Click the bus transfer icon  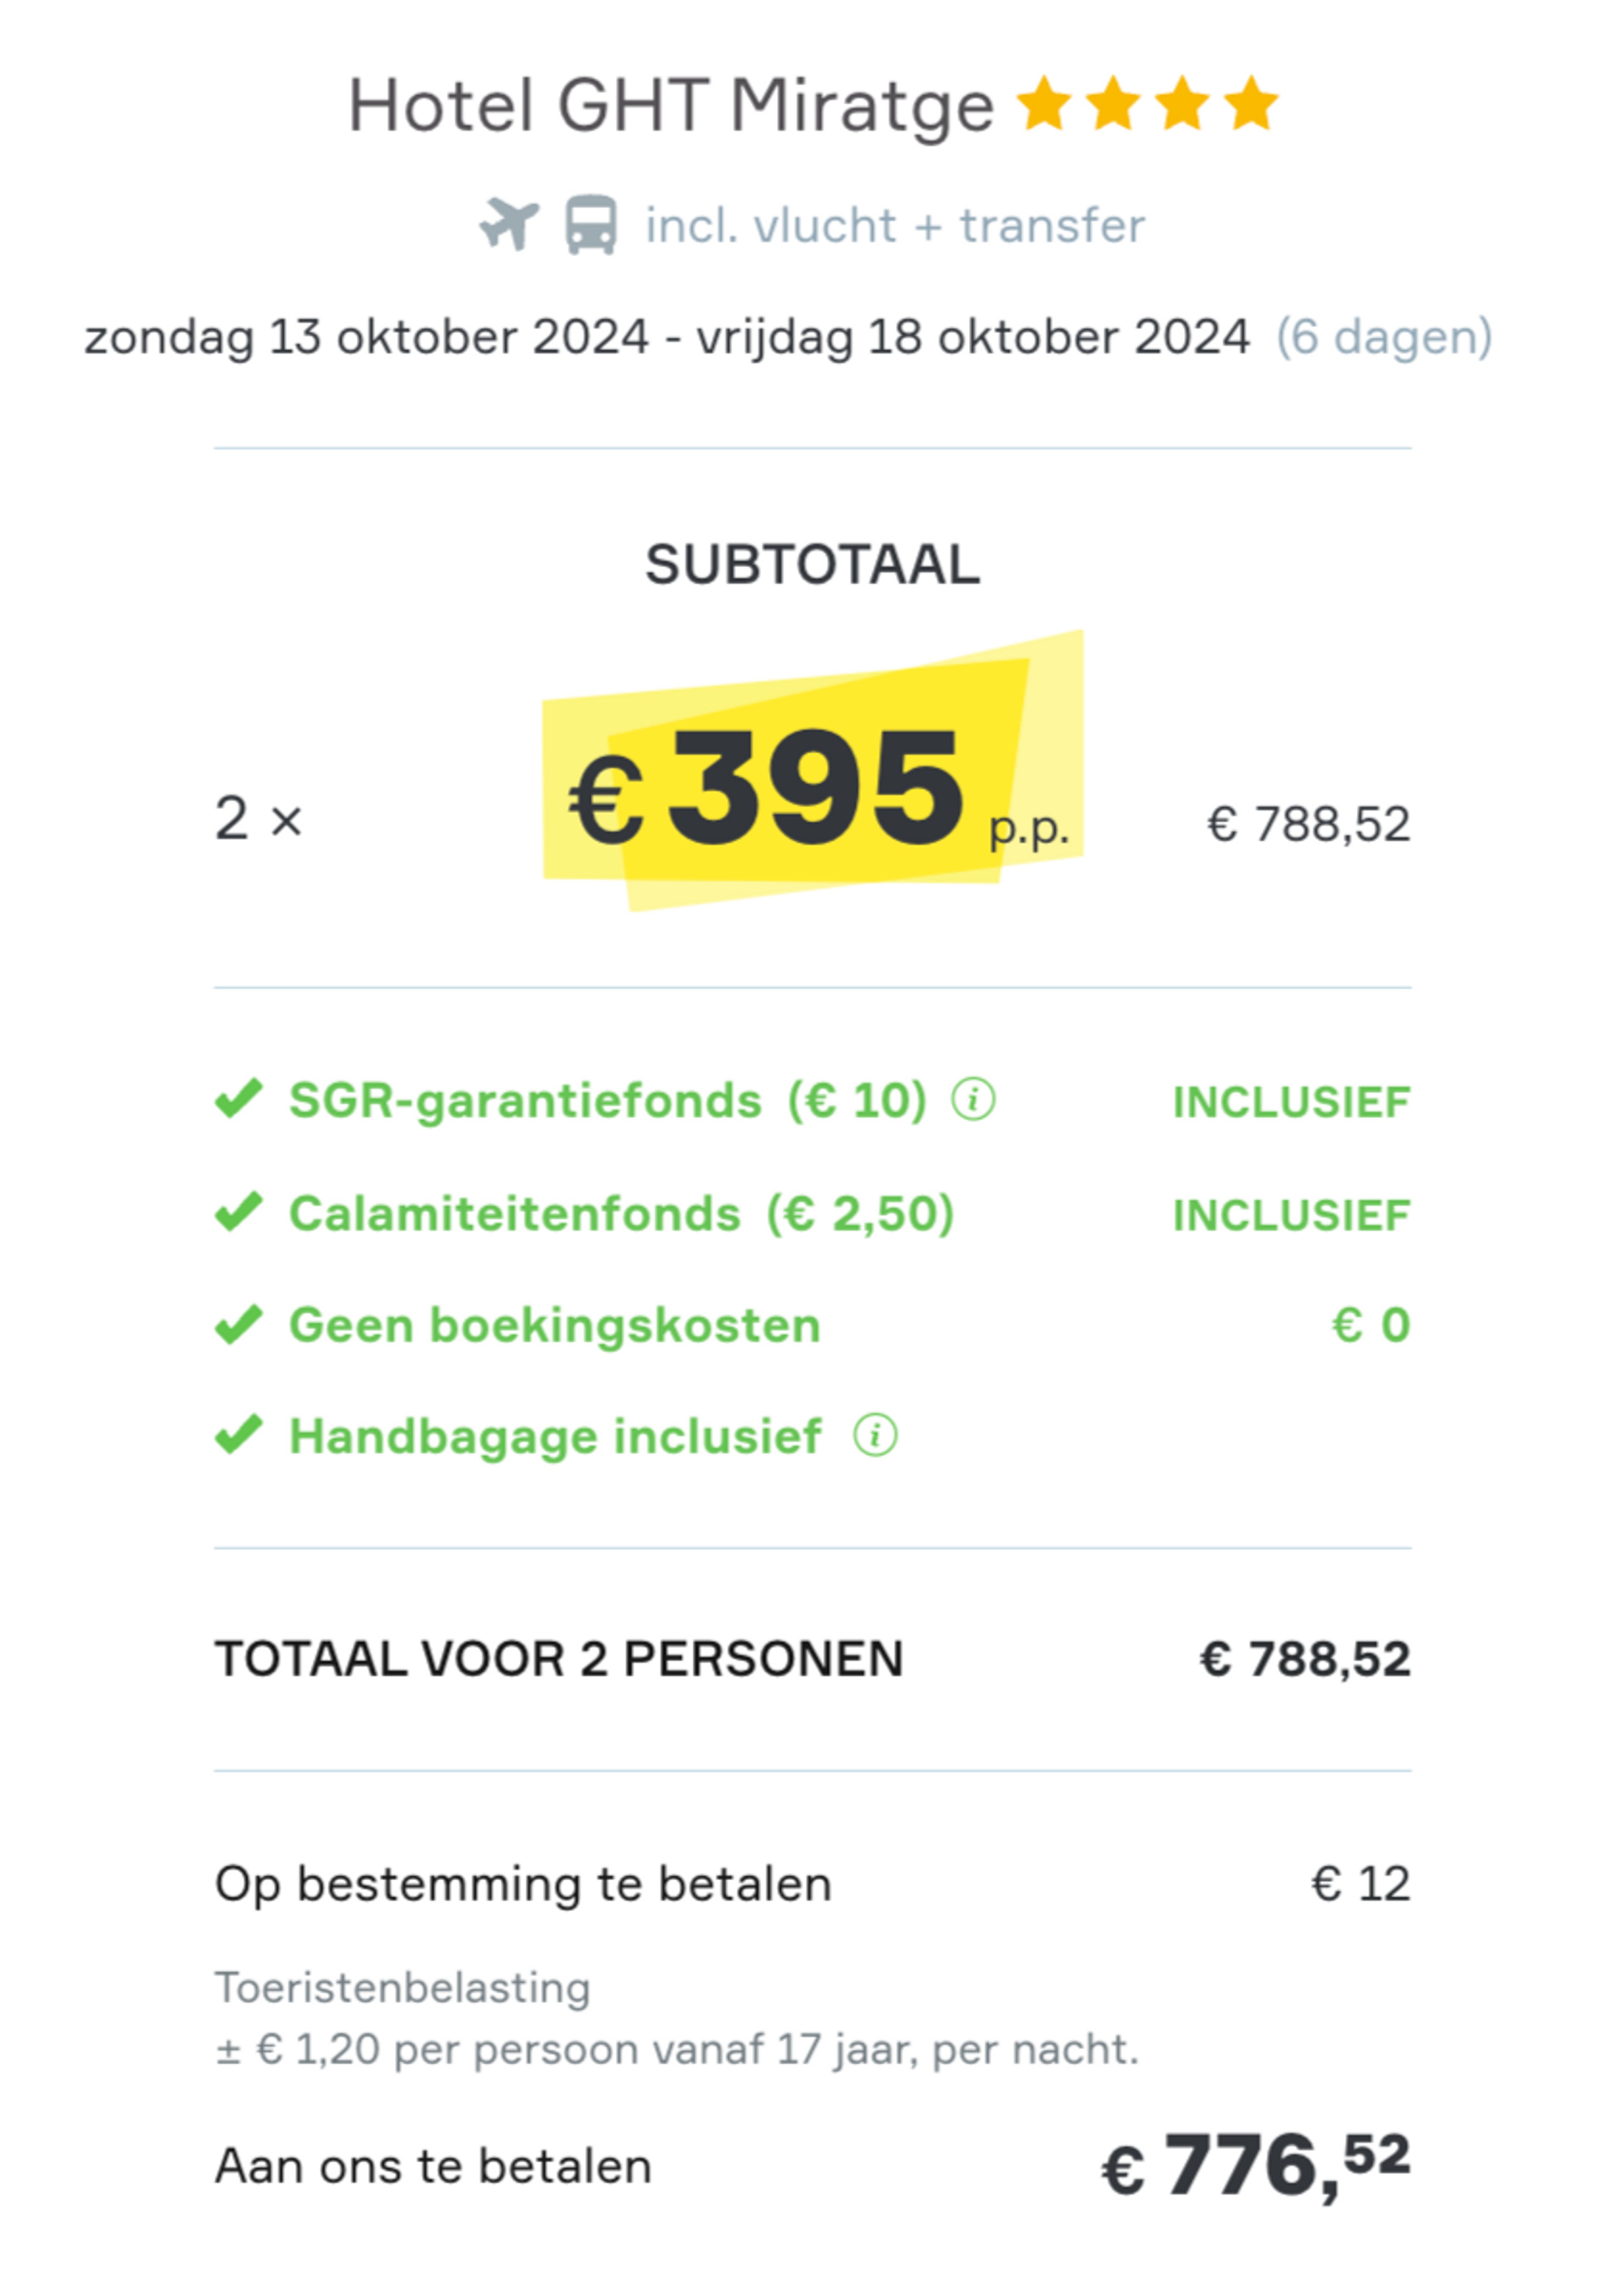pos(591,224)
